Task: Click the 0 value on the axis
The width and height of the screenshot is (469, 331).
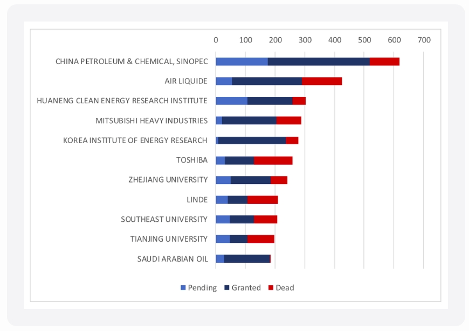Action: [216, 40]
